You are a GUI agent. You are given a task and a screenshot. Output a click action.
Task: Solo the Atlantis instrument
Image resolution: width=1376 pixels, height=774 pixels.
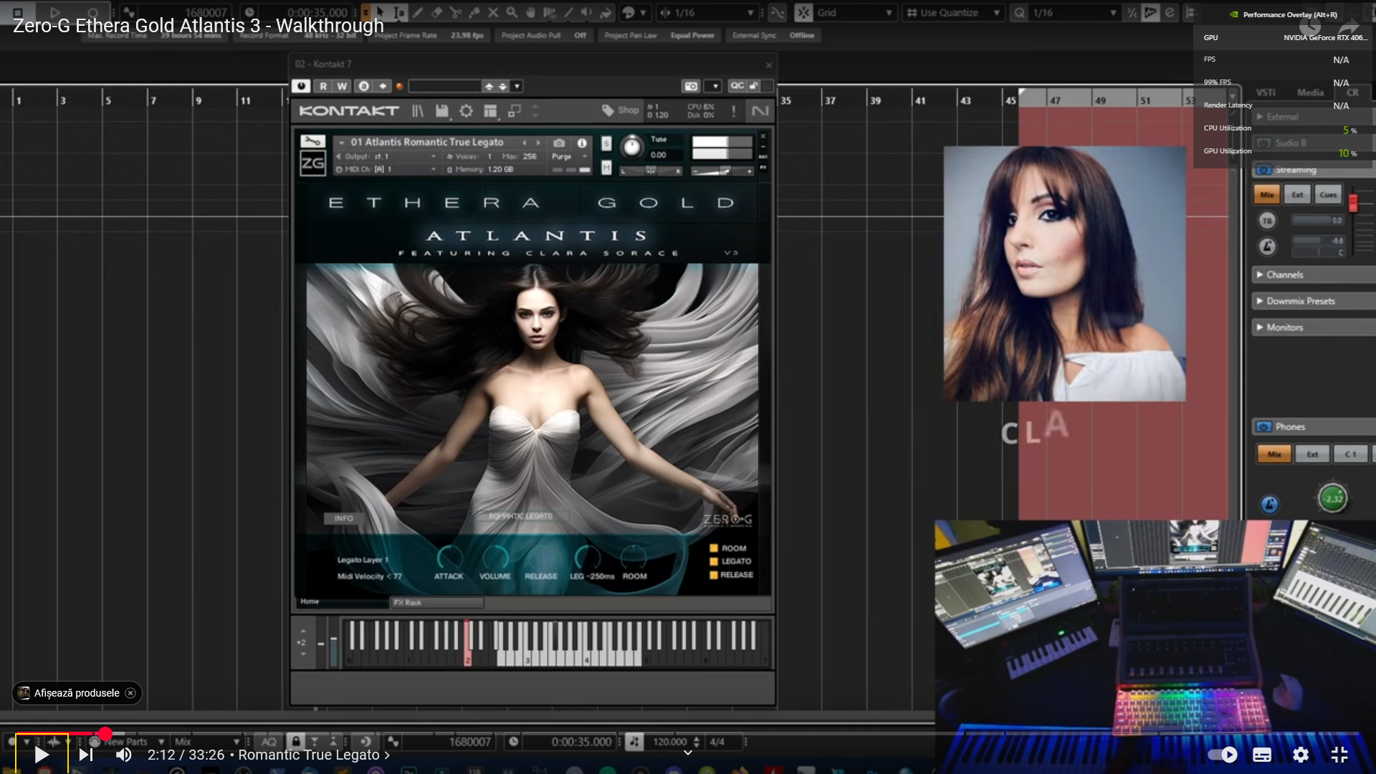click(x=606, y=143)
